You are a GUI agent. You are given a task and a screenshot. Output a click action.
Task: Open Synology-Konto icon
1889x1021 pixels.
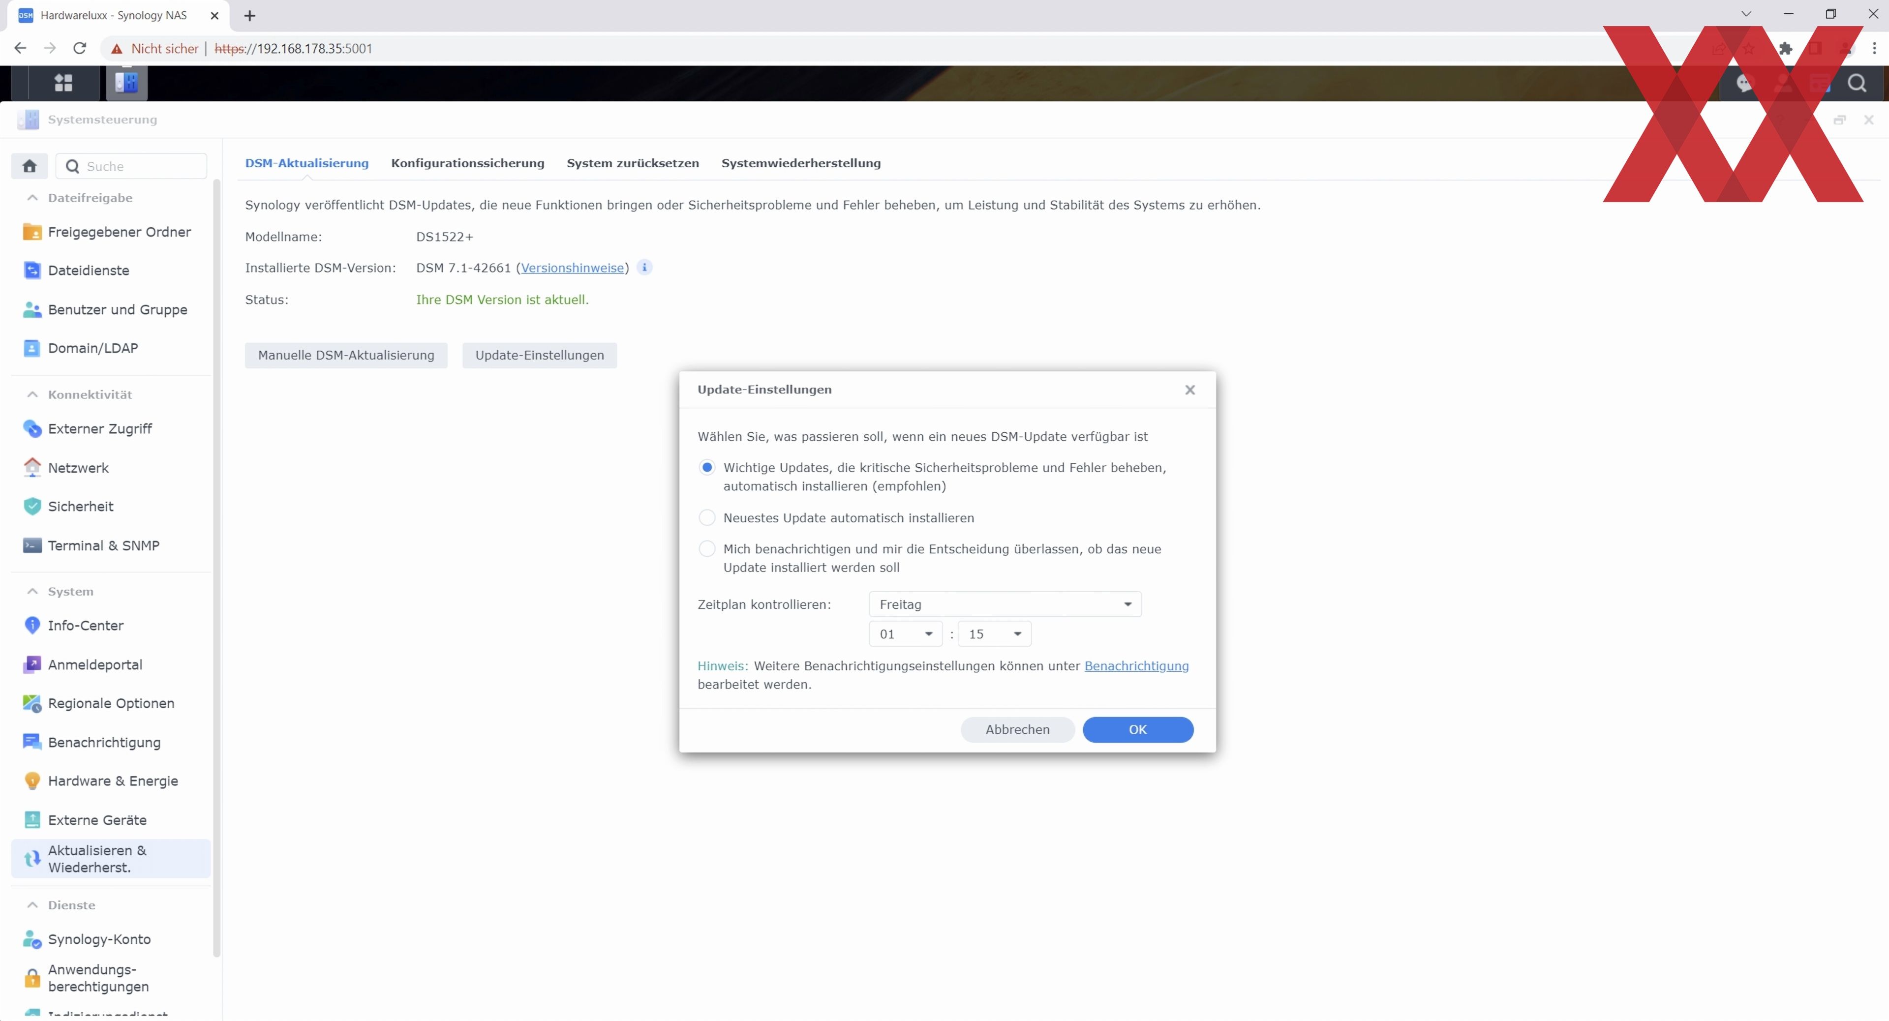point(31,940)
